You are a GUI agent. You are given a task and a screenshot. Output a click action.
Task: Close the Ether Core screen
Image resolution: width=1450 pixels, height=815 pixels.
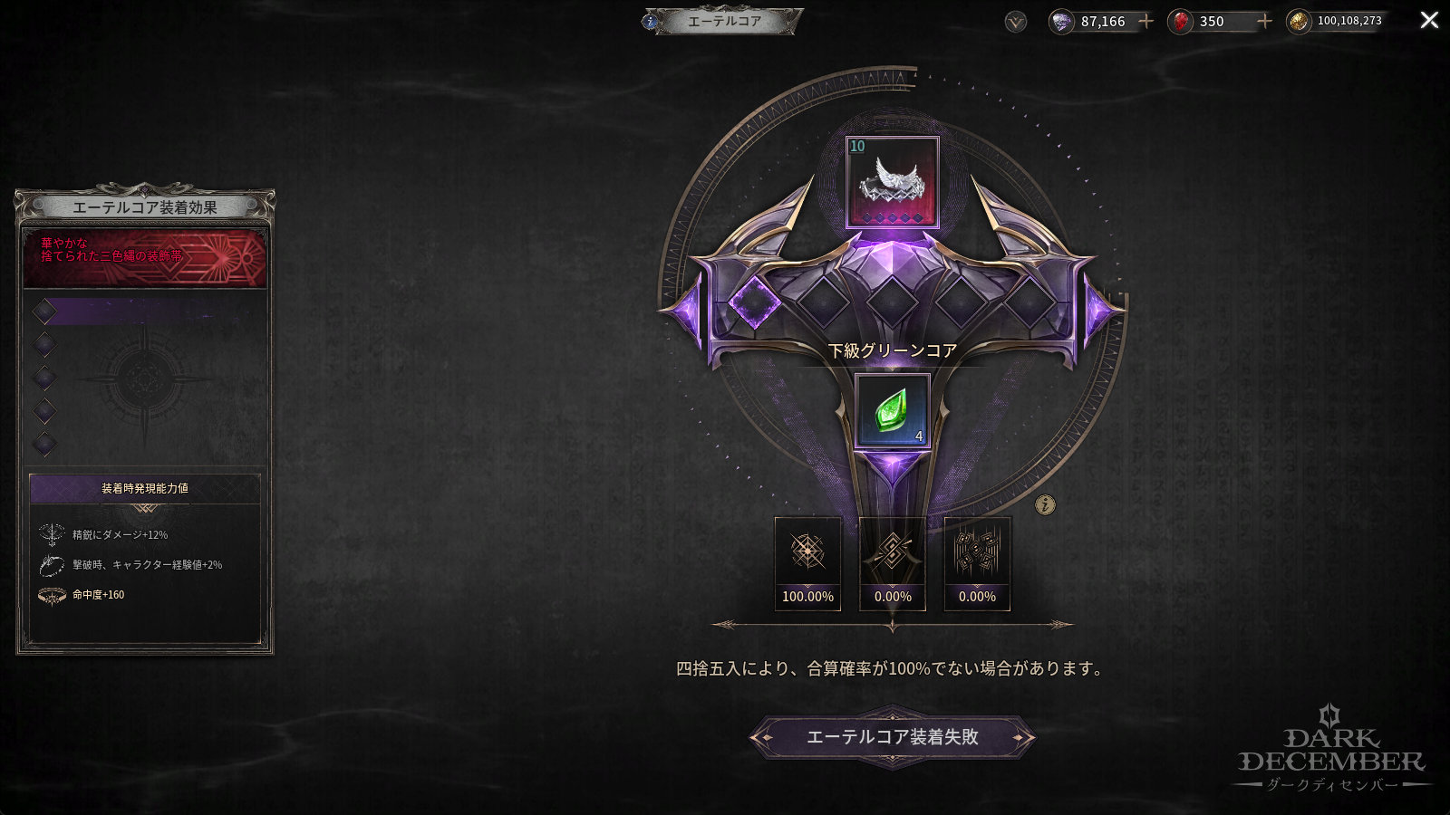tap(1429, 20)
